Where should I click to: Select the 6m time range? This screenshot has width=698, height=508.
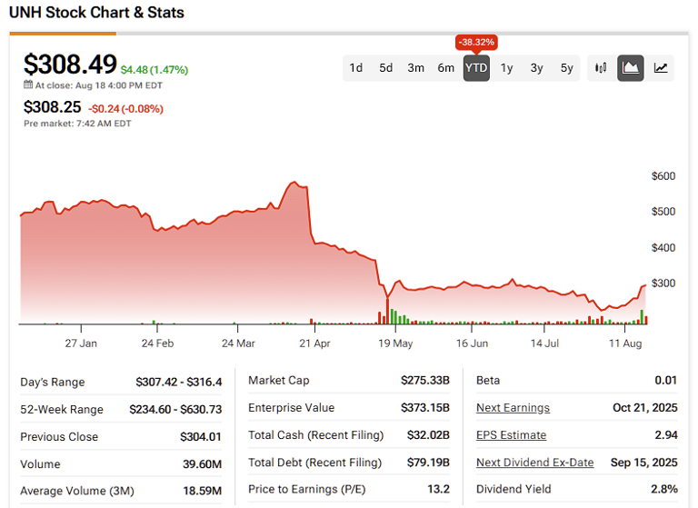point(445,67)
